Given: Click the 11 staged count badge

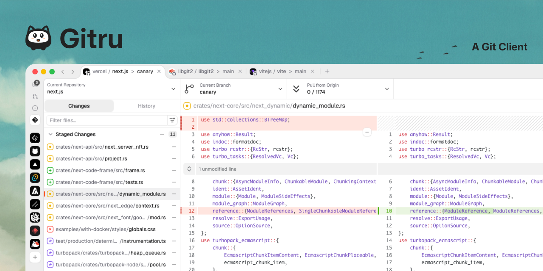Looking at the screenshot, I should (x=173, y=134).
